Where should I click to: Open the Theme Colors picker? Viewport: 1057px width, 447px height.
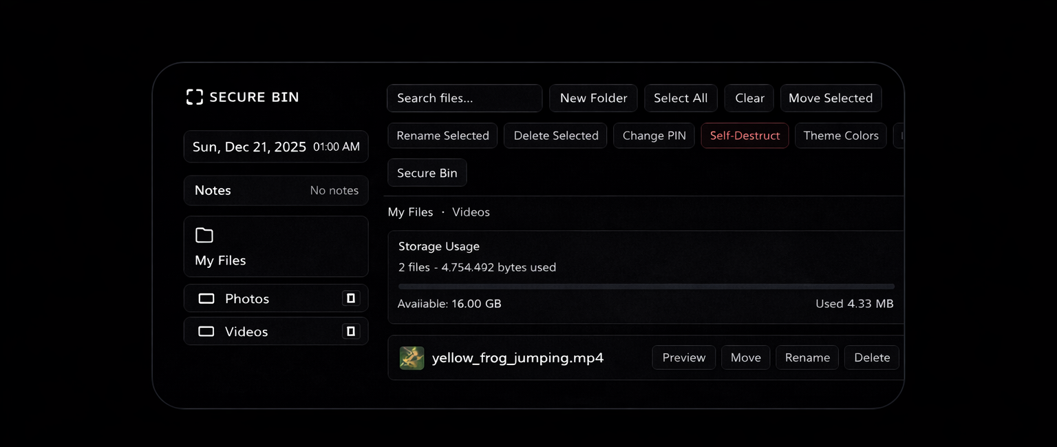[840, 136]
